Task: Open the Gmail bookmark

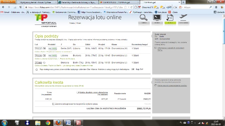Action: point(13,12)
